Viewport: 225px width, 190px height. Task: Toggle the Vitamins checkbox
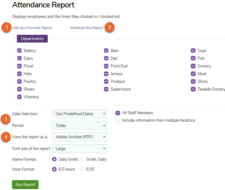tap(19, 97)
